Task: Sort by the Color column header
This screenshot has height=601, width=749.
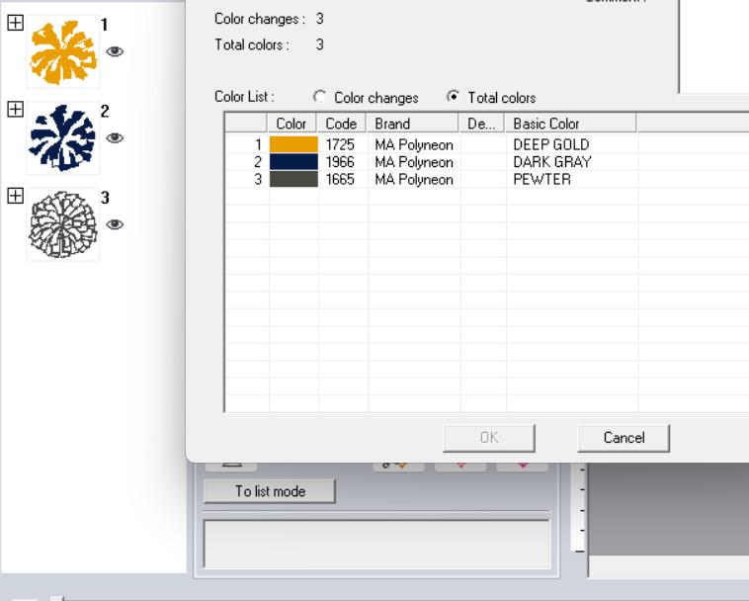Action: coord(291,124)
